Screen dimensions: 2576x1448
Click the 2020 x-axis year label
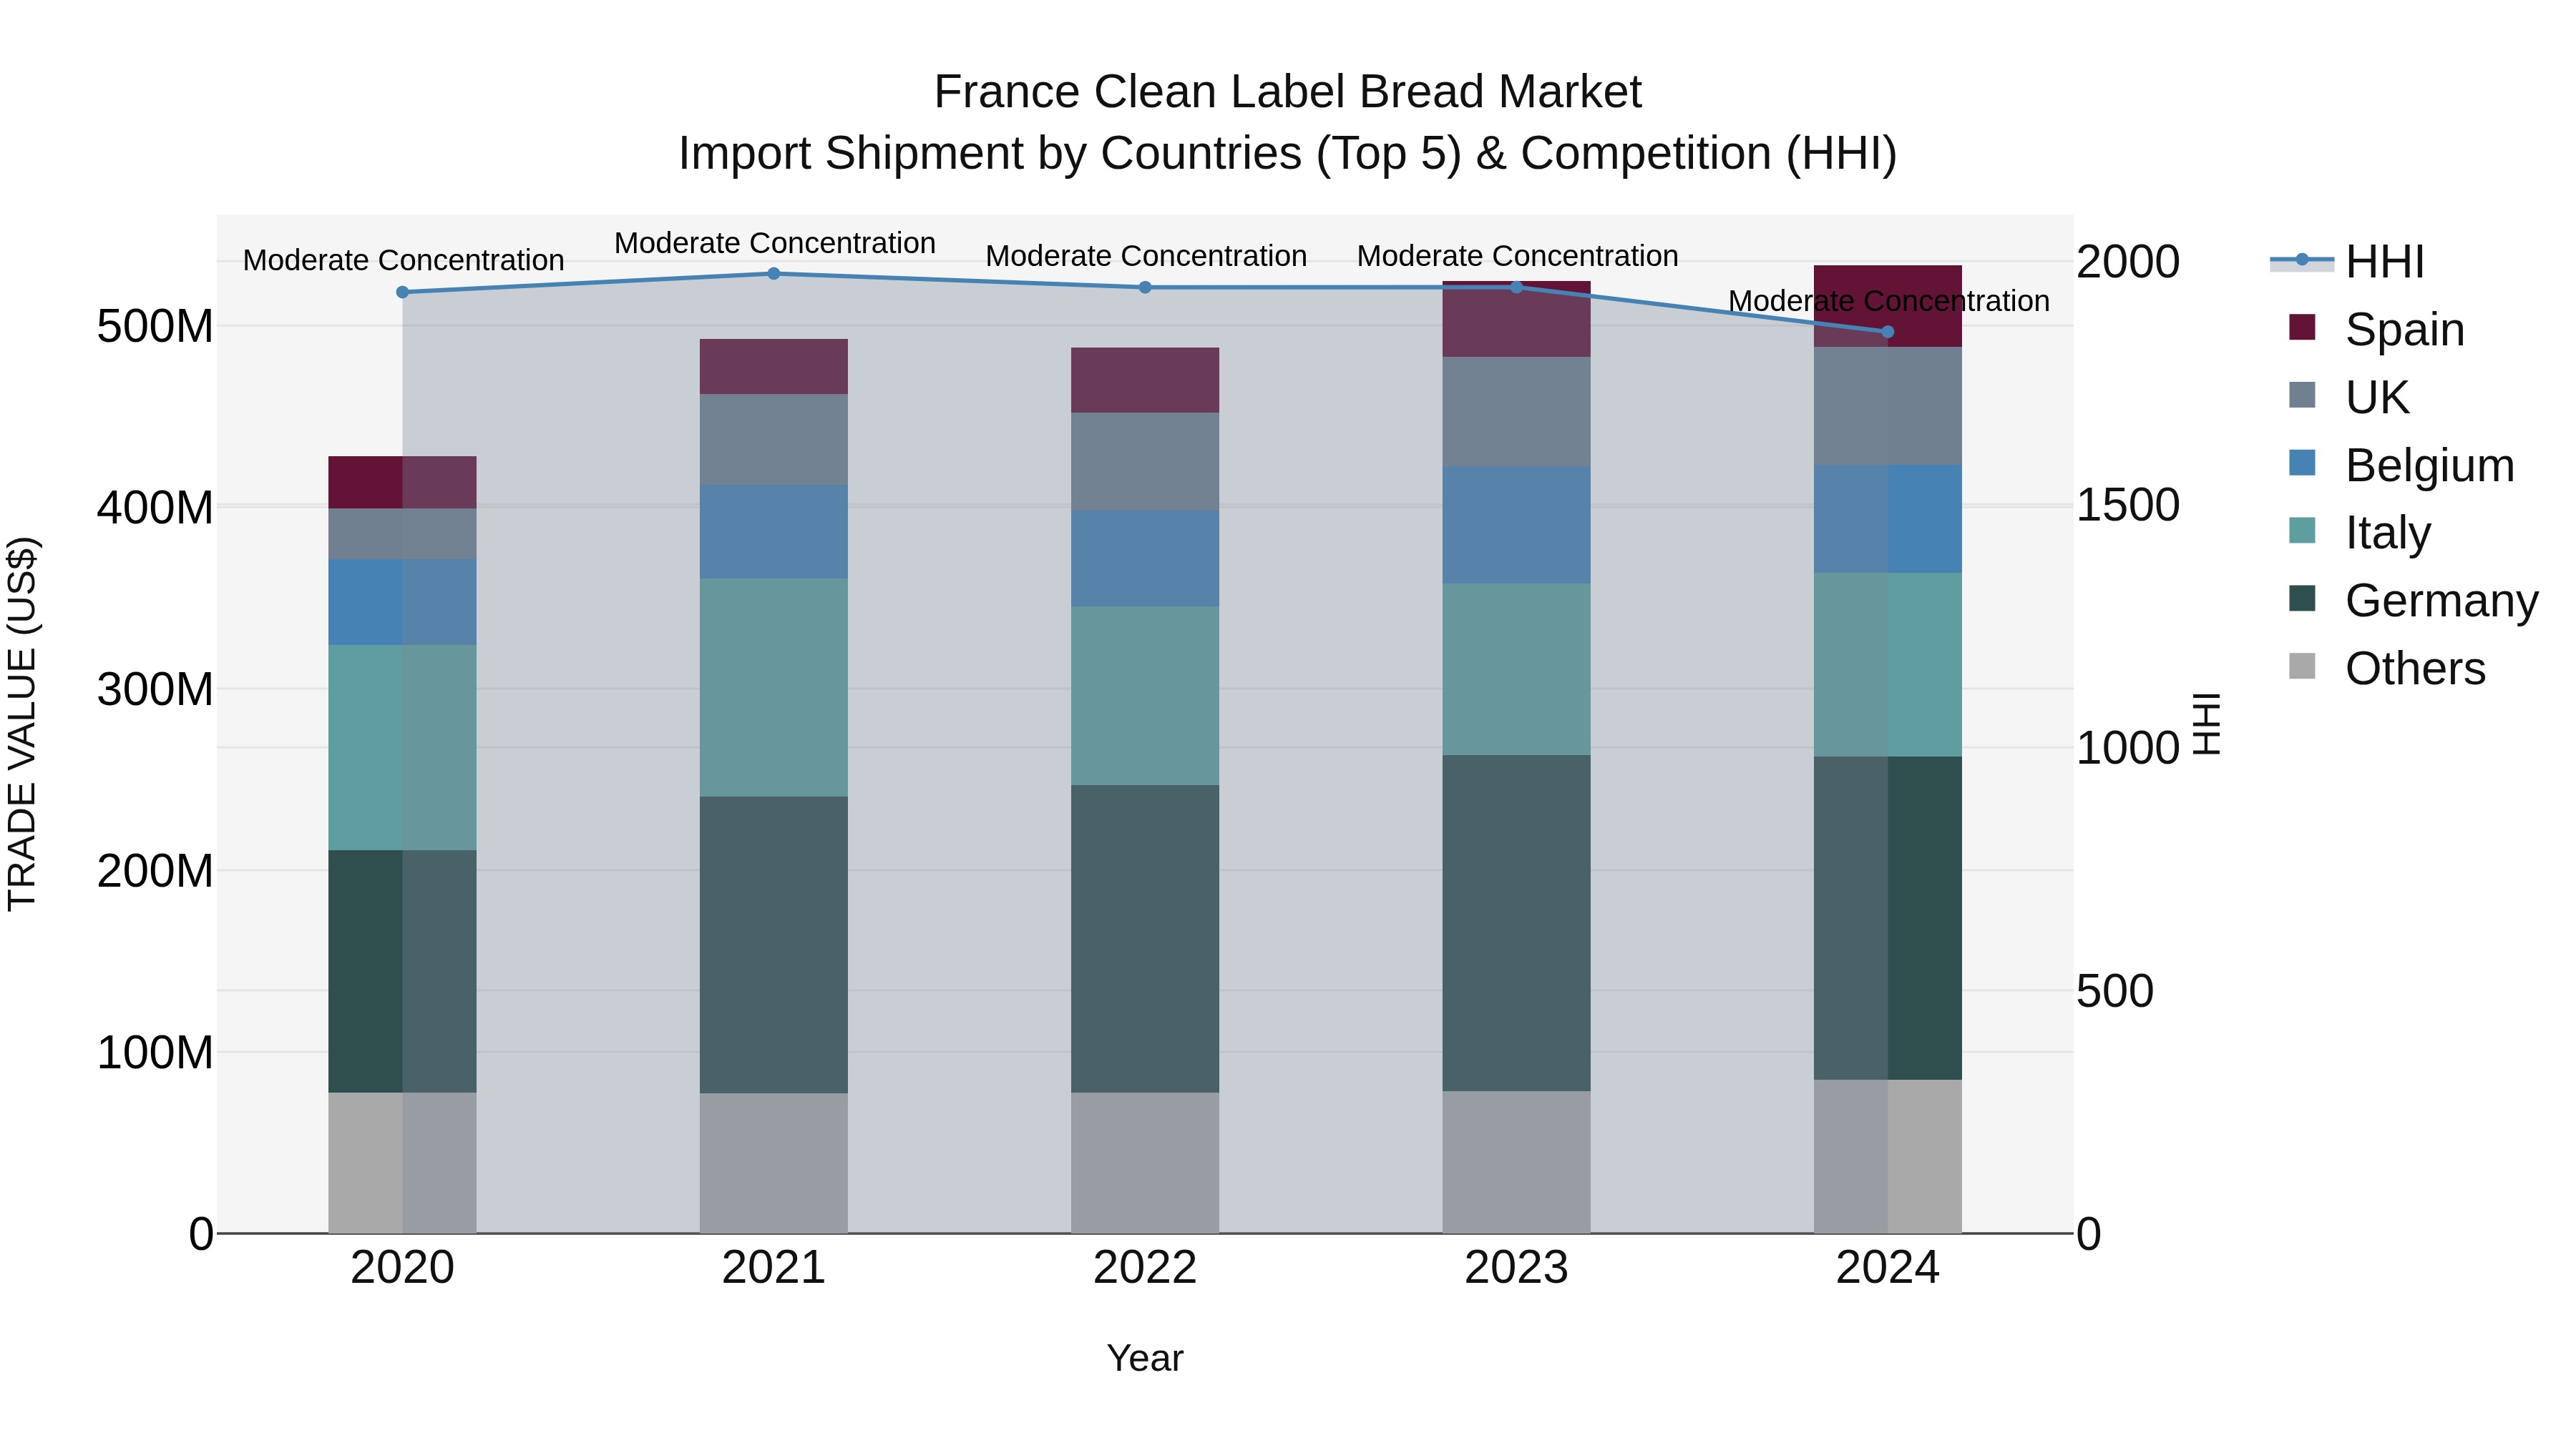click(x=402, y=1268)
